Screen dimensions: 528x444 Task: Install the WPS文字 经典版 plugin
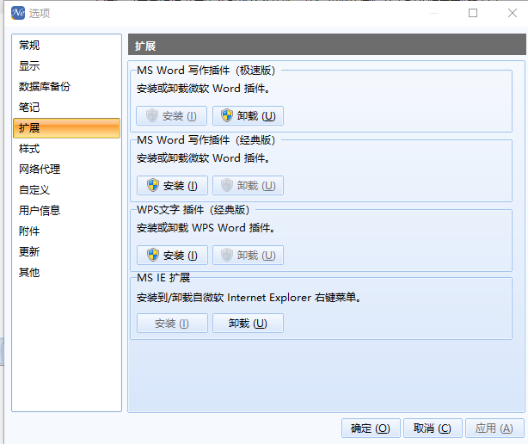click(x=172, y=255)
